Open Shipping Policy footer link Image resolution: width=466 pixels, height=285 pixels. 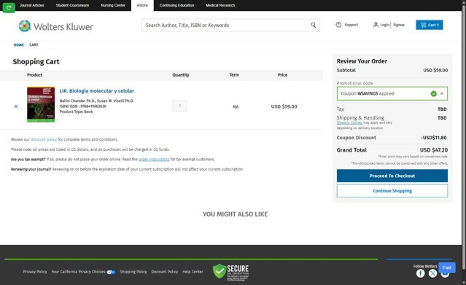tap(133, 272)
